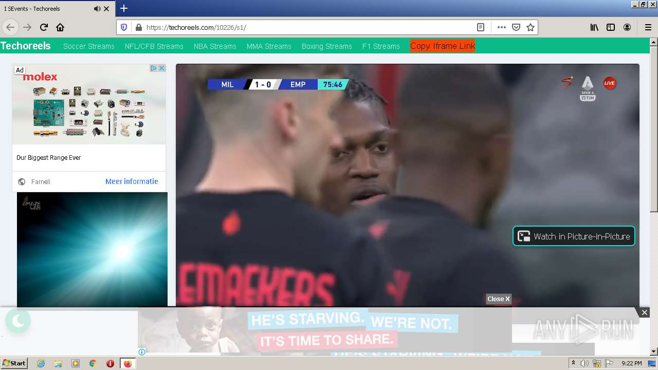Open NFL/CFB Streams menu
Image resolution: width=658 pixels, height=370 pixels.
(x=154, y=46)
